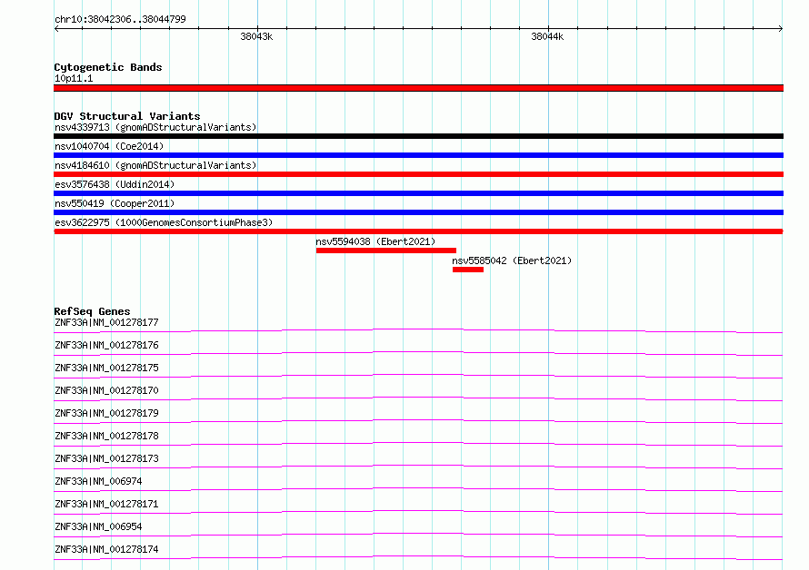Image resolution: width=809 pixels, height=570 pixels.
Task: Open transcript ZNF33A|NM_001278176
Action: (106, 345)
